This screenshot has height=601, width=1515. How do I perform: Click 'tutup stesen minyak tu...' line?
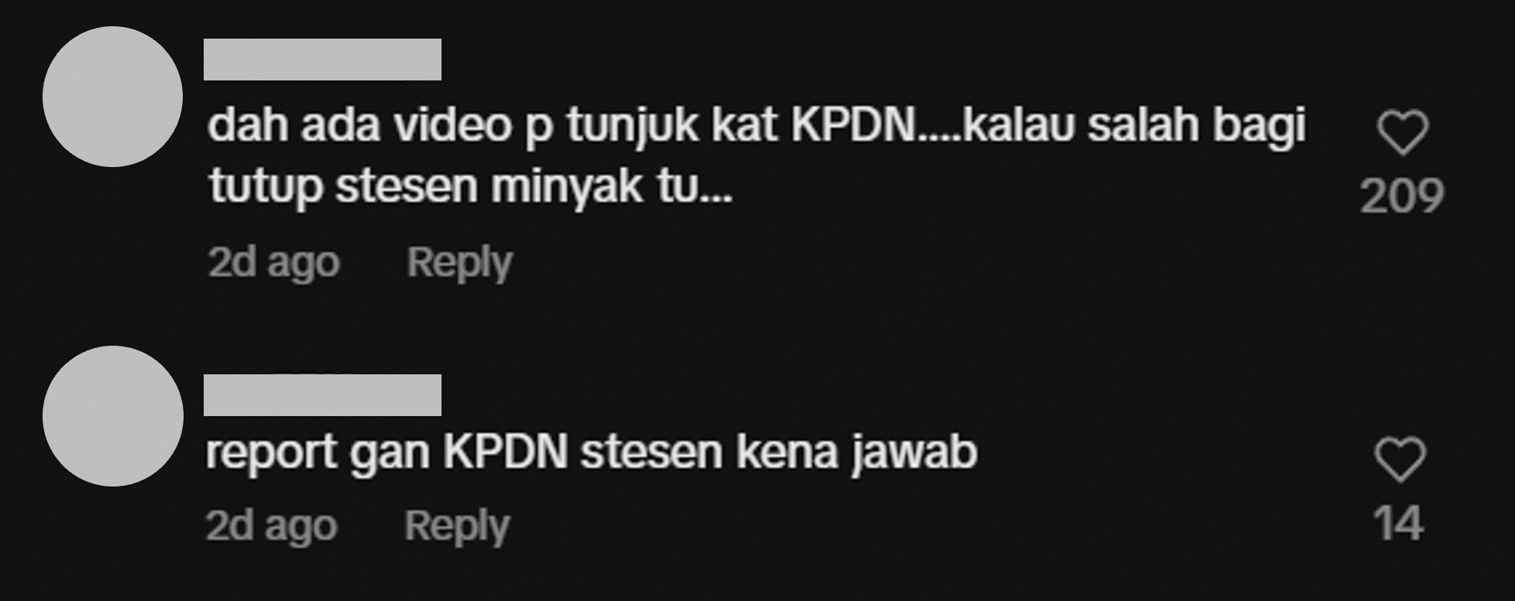[x=470, y=188]
